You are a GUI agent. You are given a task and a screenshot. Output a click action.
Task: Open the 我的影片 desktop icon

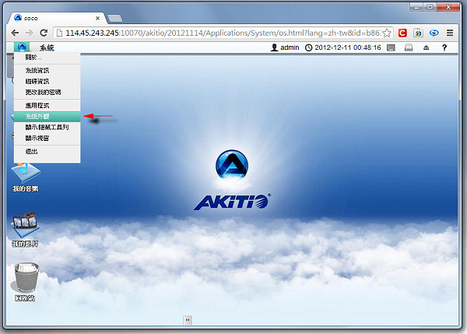(25, 229)
